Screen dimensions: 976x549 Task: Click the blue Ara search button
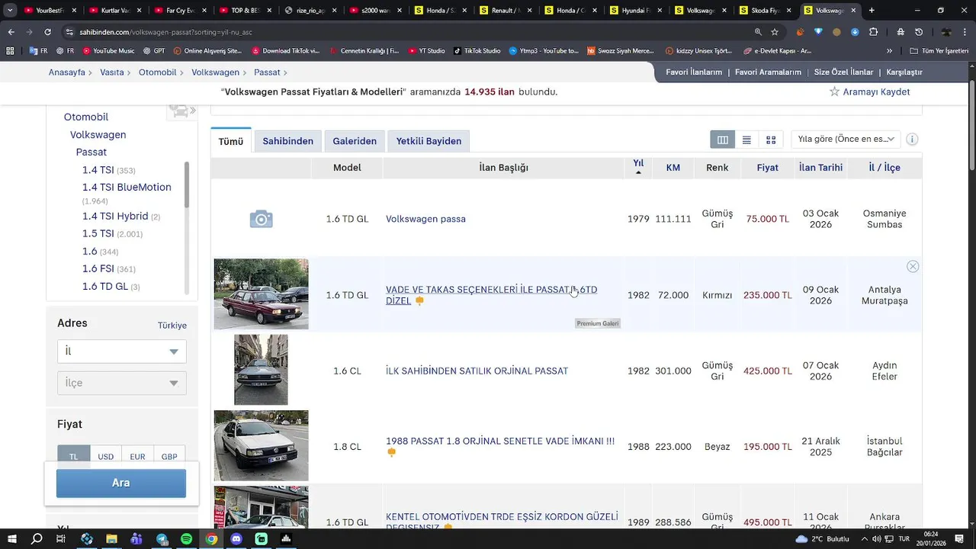121,483
